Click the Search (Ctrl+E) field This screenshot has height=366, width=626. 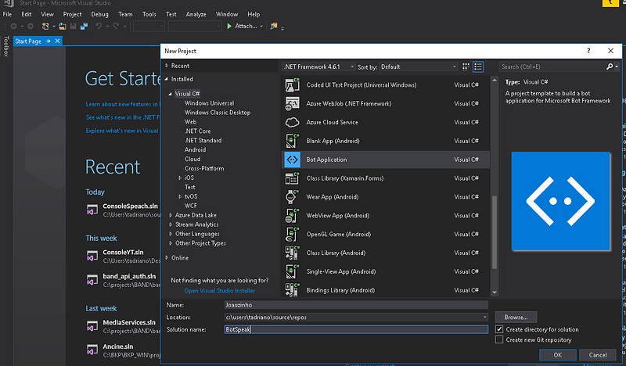553,66
